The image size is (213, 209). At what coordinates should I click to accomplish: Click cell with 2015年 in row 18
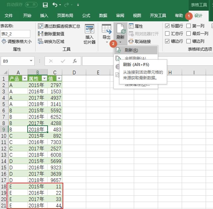[x=38, y=186]
